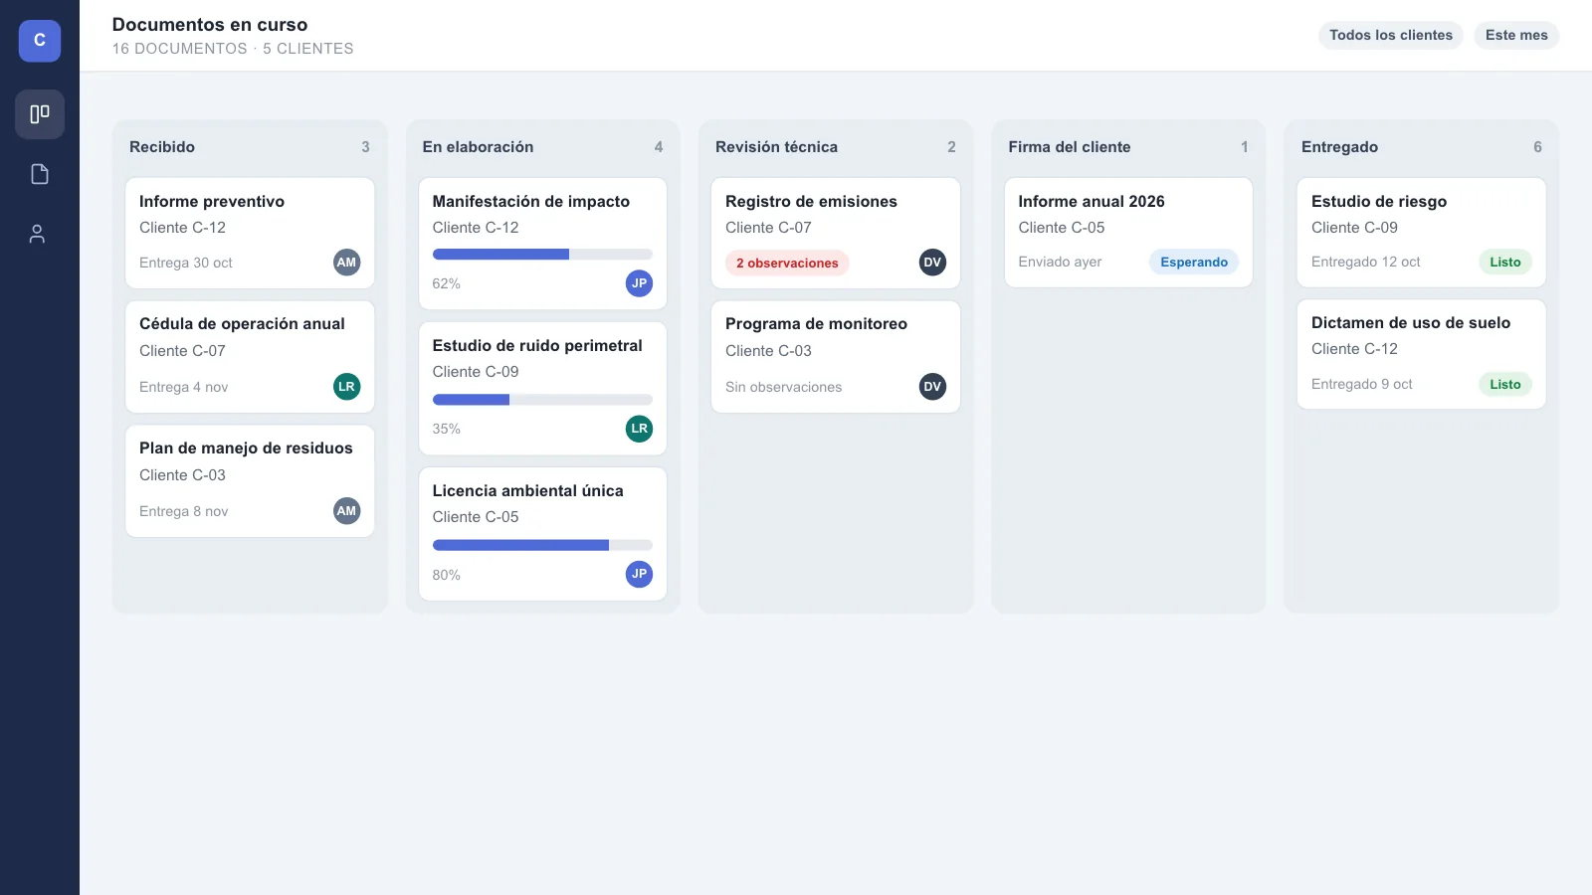Open the Estudio de ruido perimetral title
1592x895 pixels.
[537, 345]
